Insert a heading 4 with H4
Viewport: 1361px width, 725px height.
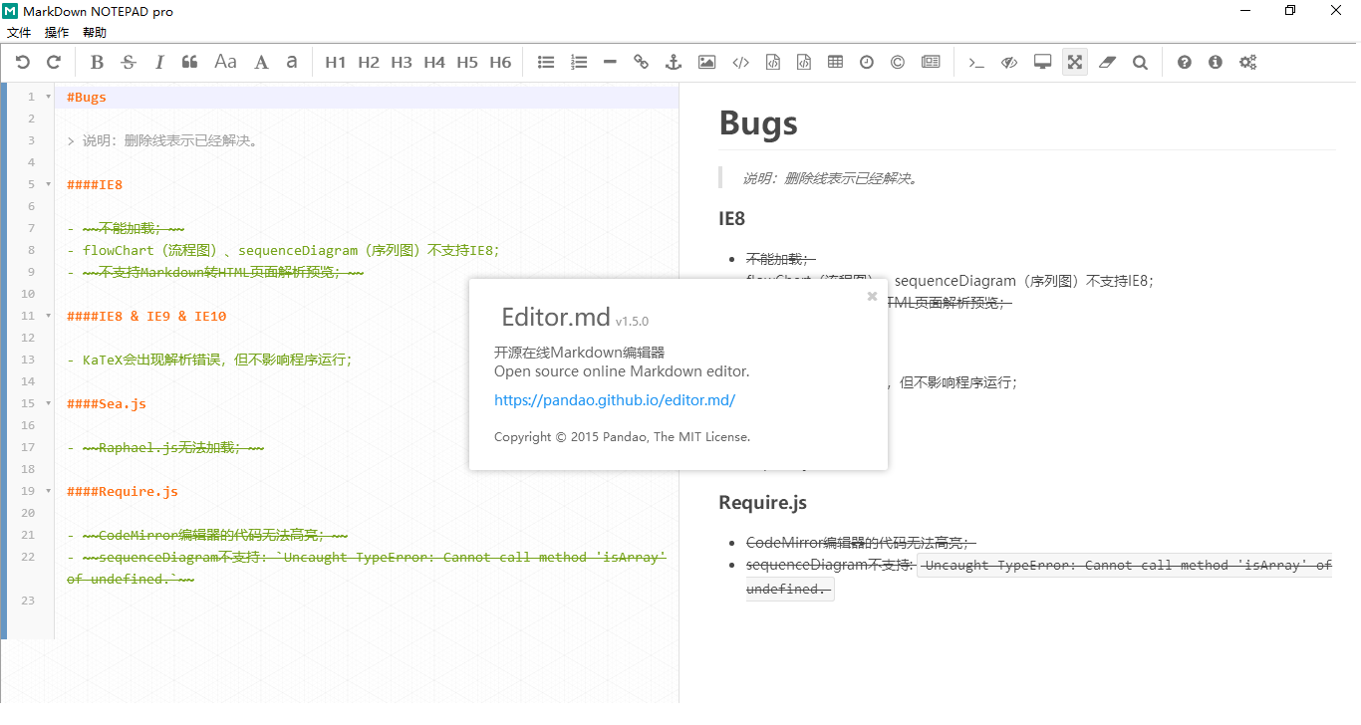click(434, 62)
